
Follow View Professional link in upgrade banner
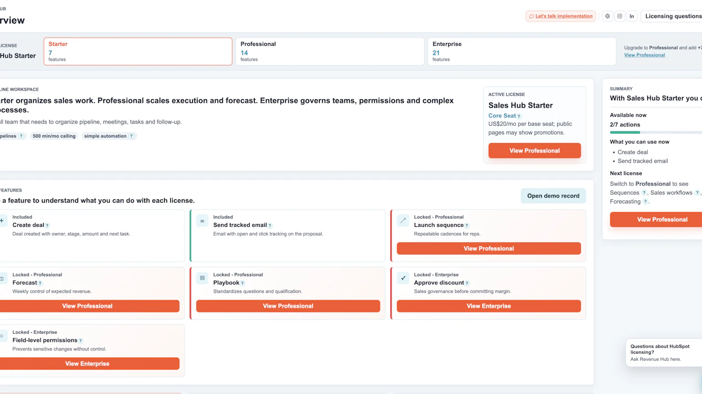point(645,55)
